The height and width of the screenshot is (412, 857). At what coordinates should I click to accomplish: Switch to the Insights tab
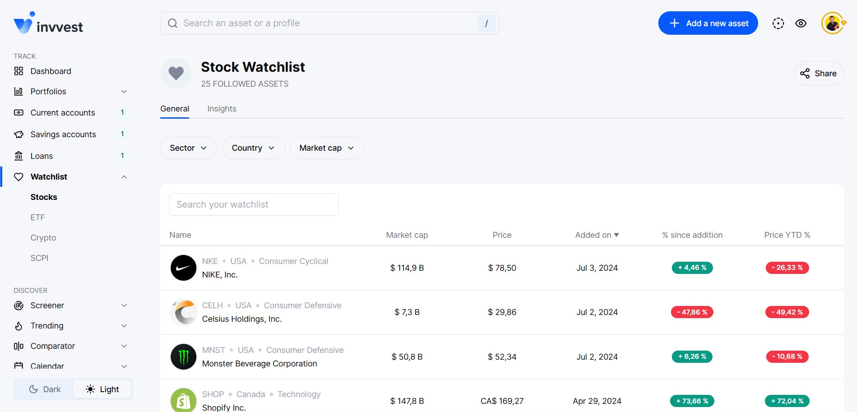[x=222, y=109]
